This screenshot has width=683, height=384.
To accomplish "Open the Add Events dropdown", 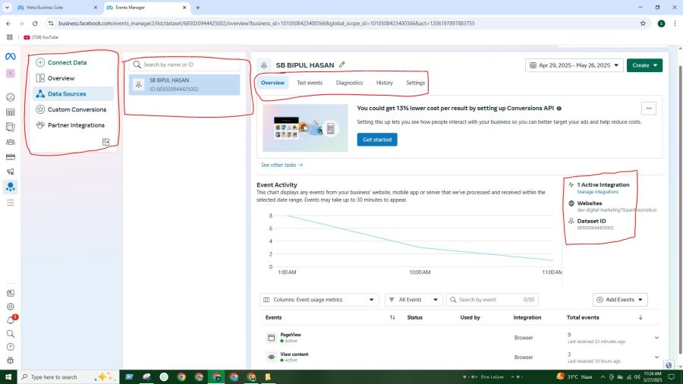I will [620, 300].
